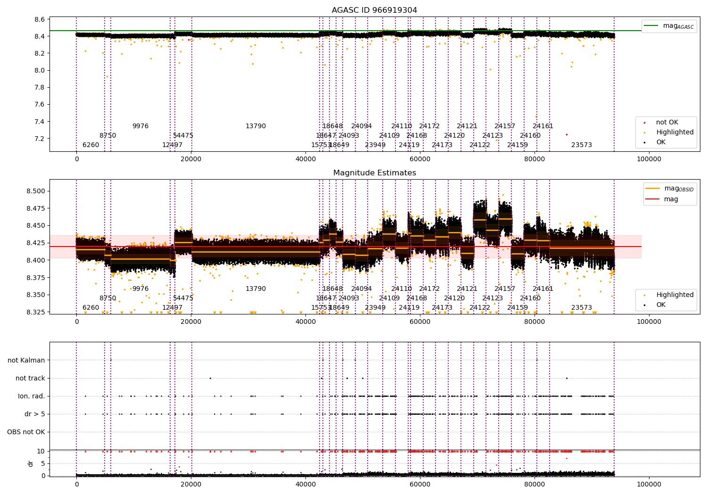This screenshot has height=495, width=707.
Task: Click the 'Ion. rad.' axis label
Action: [x=32, y=396]
